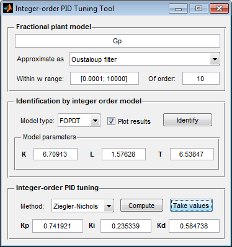Click the 'Of order:' label
This screenshot has height=247, width=232.
162,79
